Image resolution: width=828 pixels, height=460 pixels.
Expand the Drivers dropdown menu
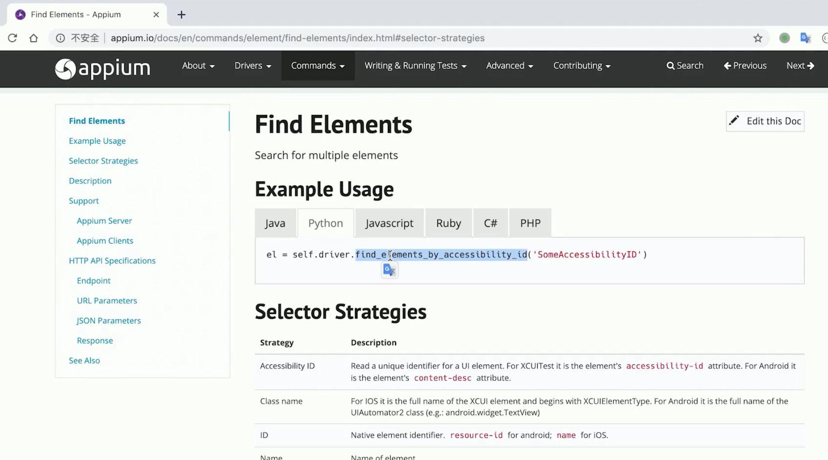pyautogui.click(x=253, y=66)
